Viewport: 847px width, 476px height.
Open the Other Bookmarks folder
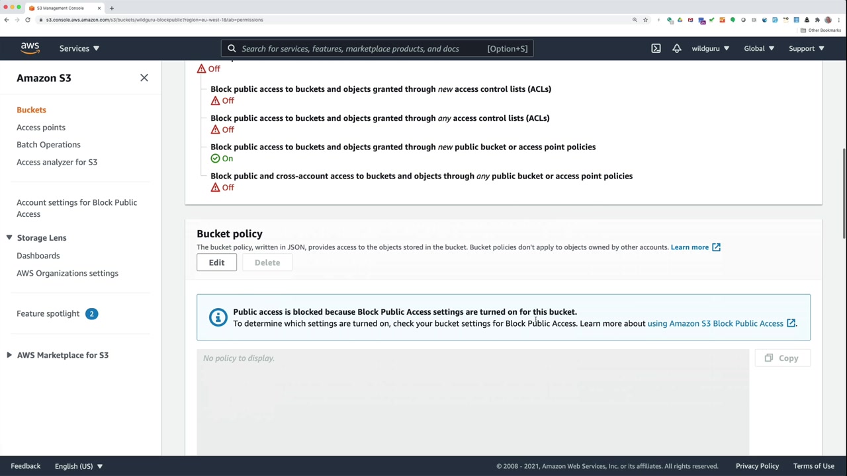click(x=821, y=30)
